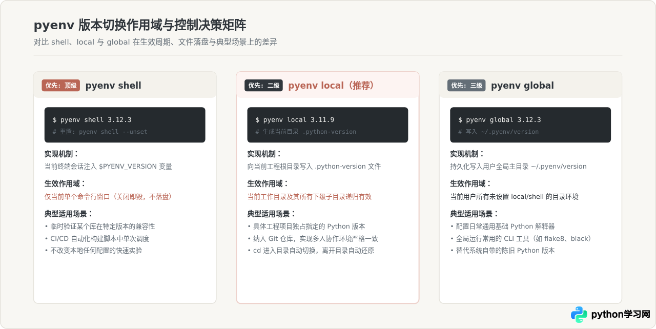The image size is (656, 329).
Task: Click 典型适用场景 label in pyenv global card
Action: point(475,214)
